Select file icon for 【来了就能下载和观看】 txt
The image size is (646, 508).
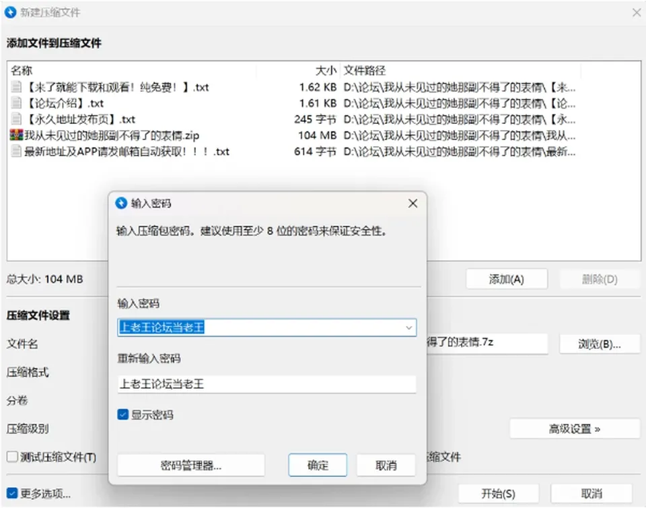tap(16, 87)
